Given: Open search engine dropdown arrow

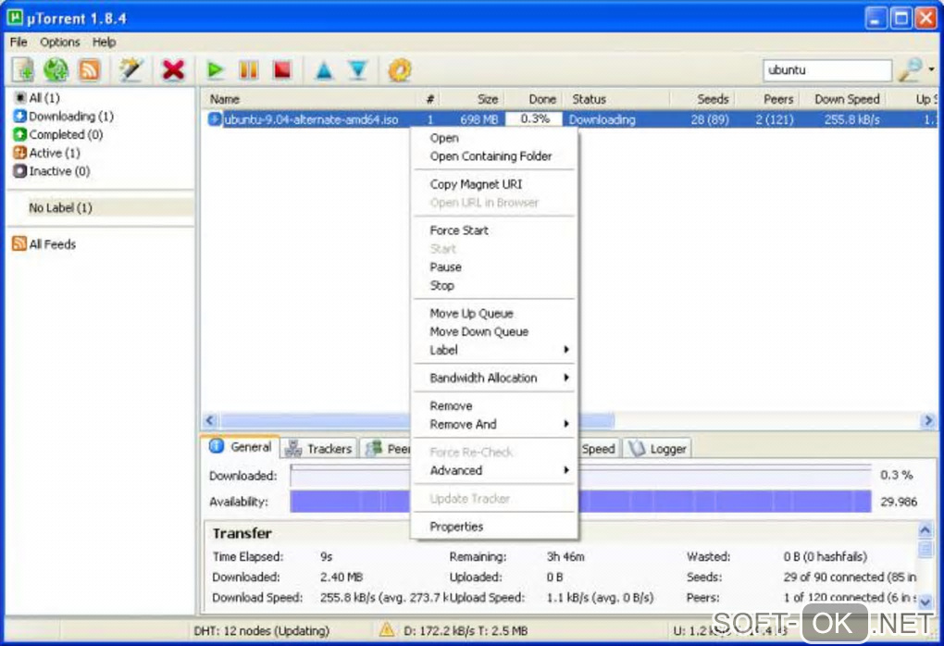Looking at the screenshot, I should [931, 69].
